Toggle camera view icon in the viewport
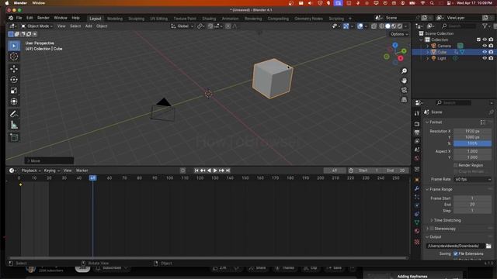 (404, 90)
